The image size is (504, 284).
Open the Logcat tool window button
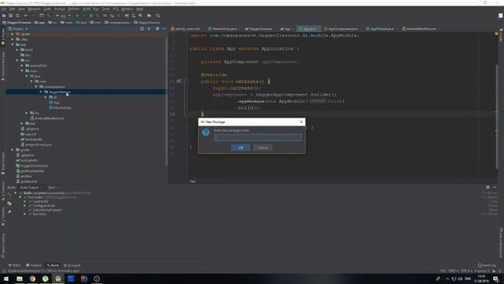pos(72,265)
